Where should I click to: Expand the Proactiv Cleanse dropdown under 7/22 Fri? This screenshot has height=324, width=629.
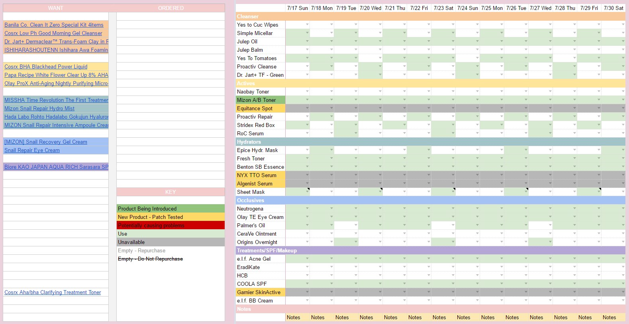[429, 66]
